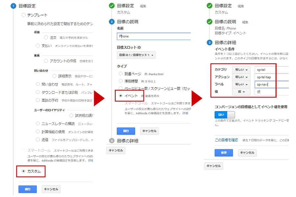Click the blue 保存 button
The width and height of the screenshot is (296, 197).
[x=223, y=152]
